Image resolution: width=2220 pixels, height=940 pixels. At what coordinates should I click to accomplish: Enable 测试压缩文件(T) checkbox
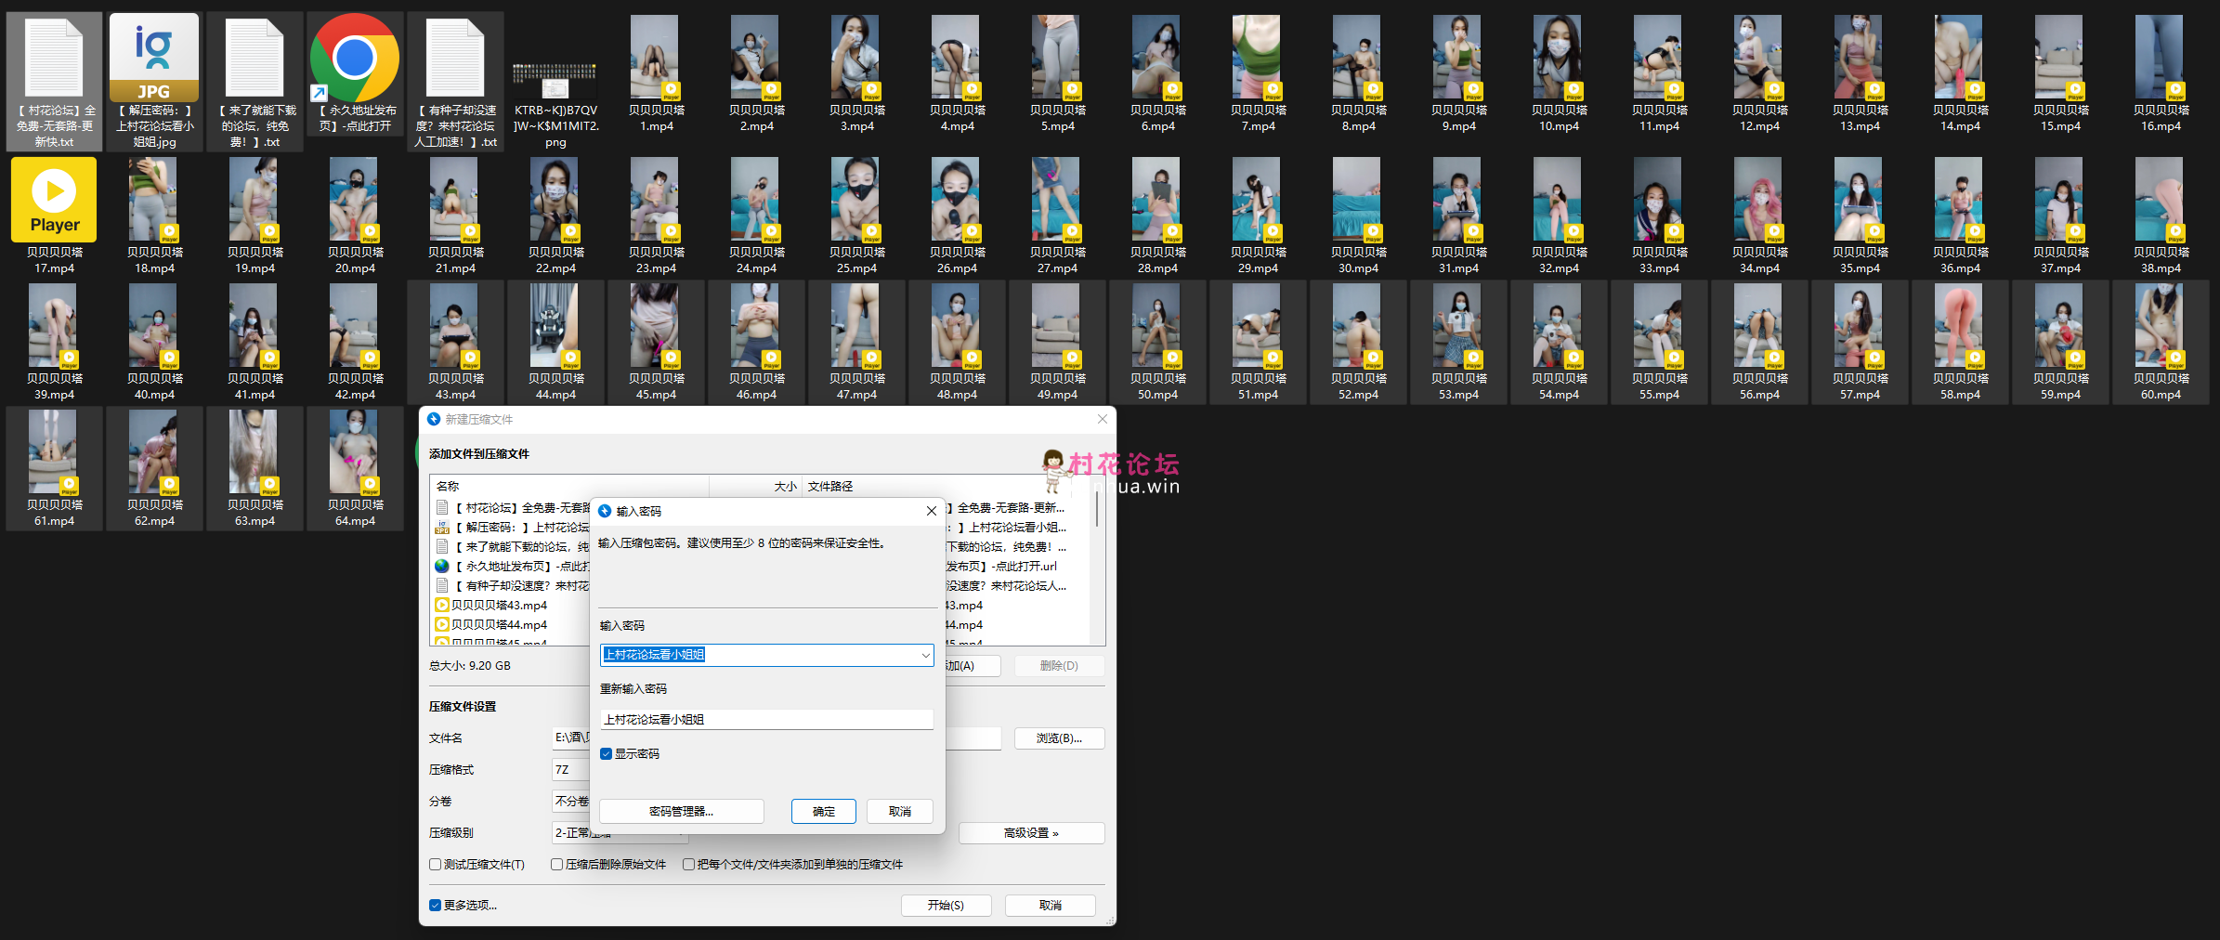click(x=435, y=865)
